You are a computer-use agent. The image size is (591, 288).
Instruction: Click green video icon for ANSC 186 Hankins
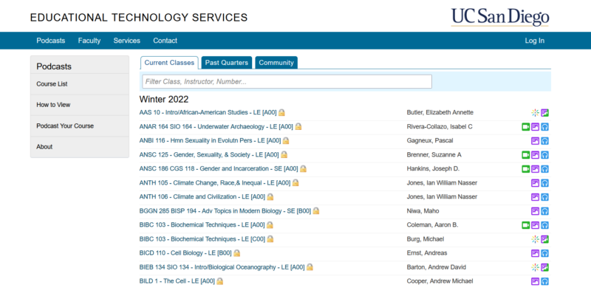pyautogui.click(x=525, y=169)
